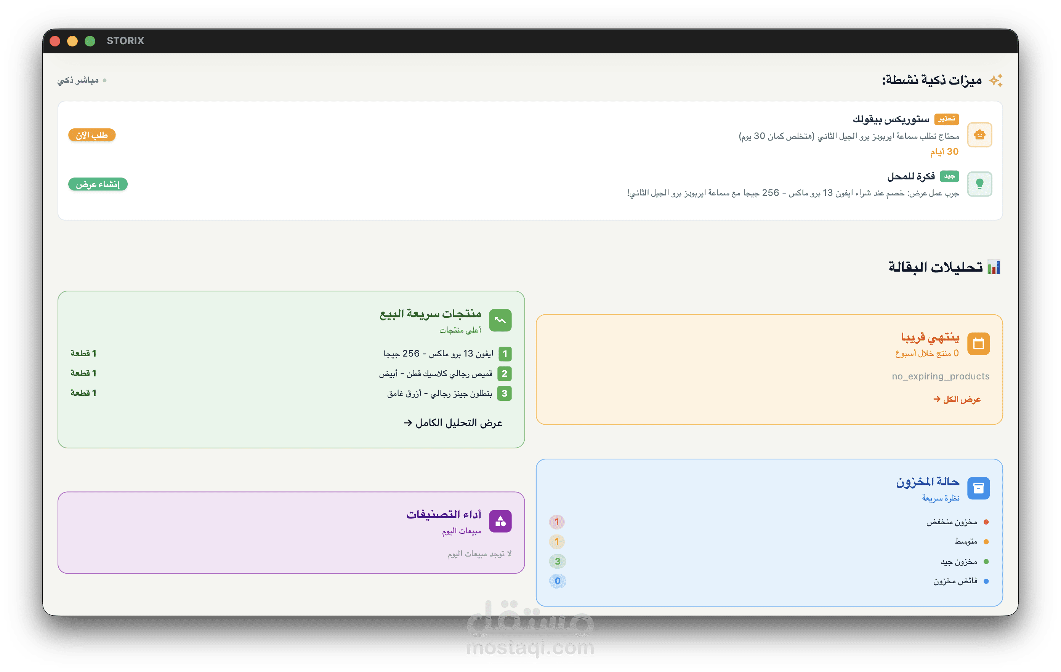
Task: Click the good stock green count badge 3
Action: point(558,561)
